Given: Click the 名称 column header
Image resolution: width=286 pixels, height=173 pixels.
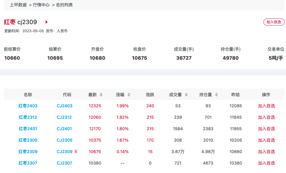Looking at the screenshot, I should coord(28,95).
